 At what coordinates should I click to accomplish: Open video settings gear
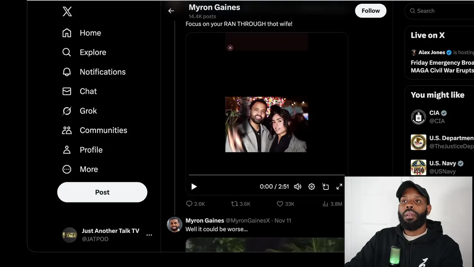pos(312,187)
